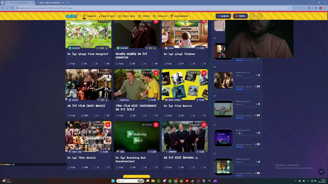Screen dimensions: 328x184
Task: Open 'En İyi Film Serisi' quiz title
Action: [x=178, y=106]
